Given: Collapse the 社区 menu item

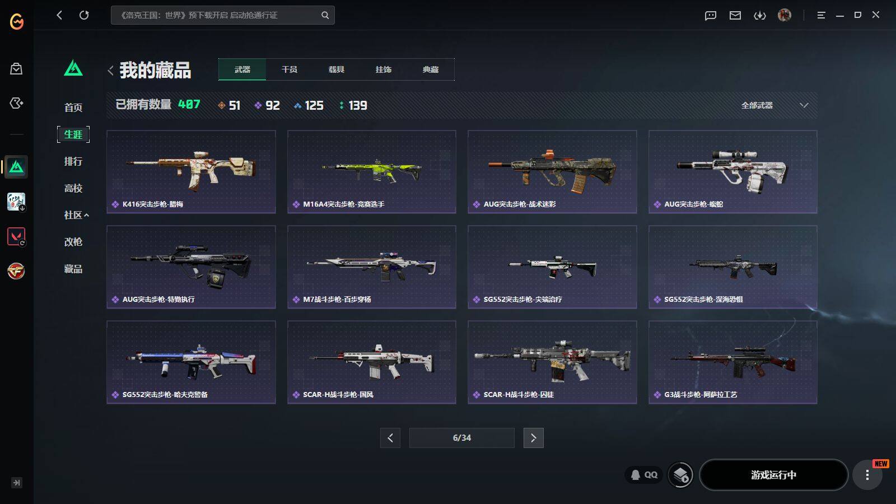Looking at the screenshot, I should [76, 215].
